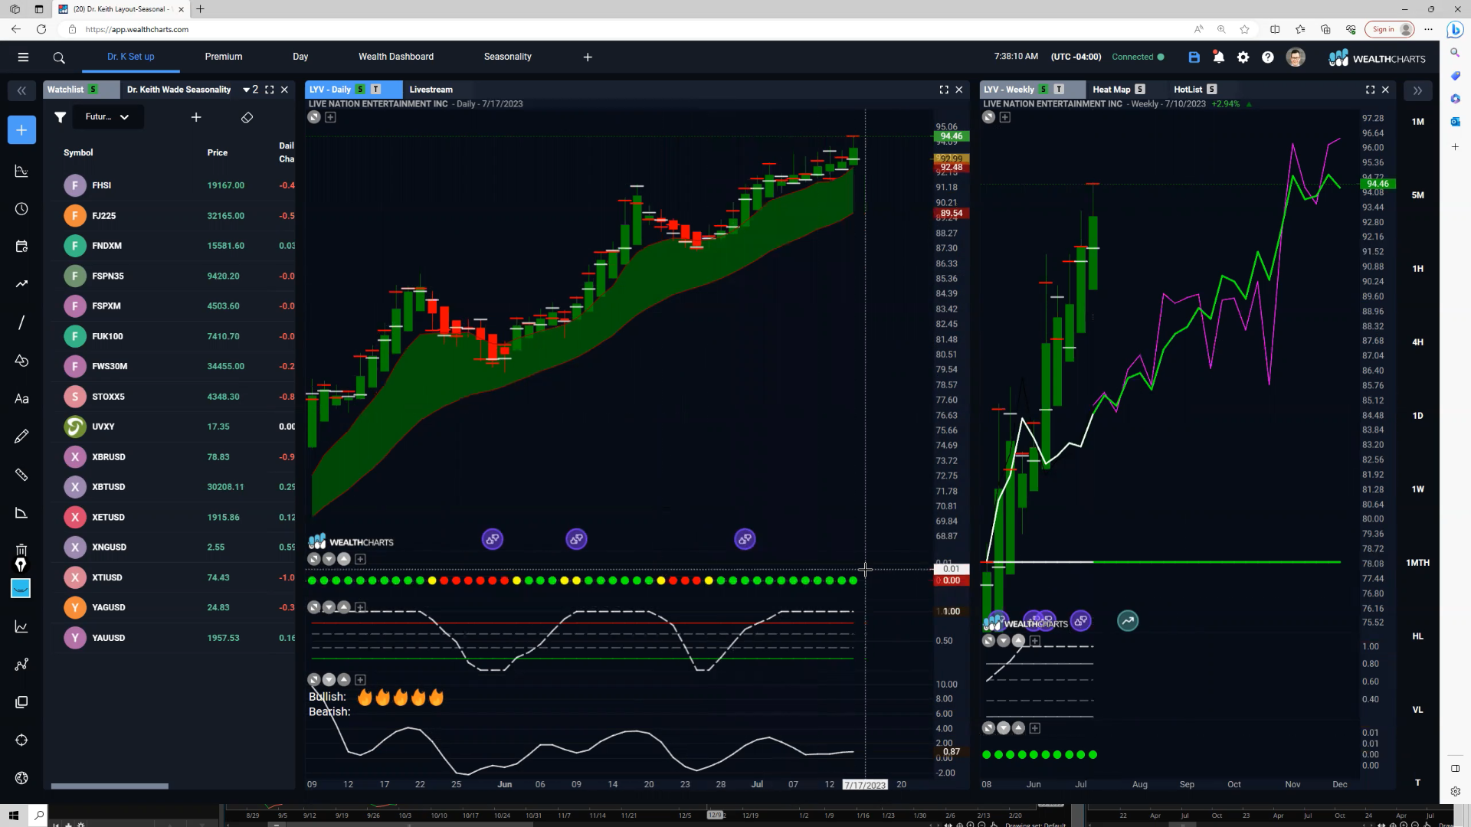The height and width of the screenshot is (827, 1471).
Task: Add a symbol with watchlist plus icon
Action: coord(196,117)
